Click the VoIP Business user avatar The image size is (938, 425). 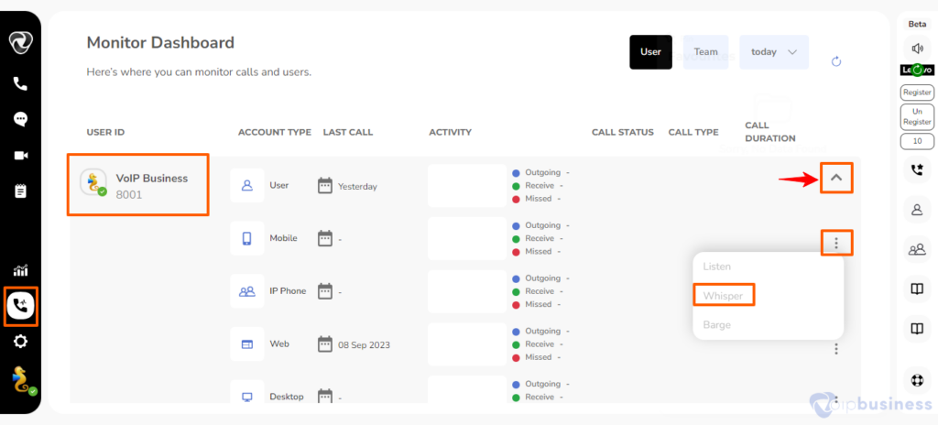click(x=93, y=182)
